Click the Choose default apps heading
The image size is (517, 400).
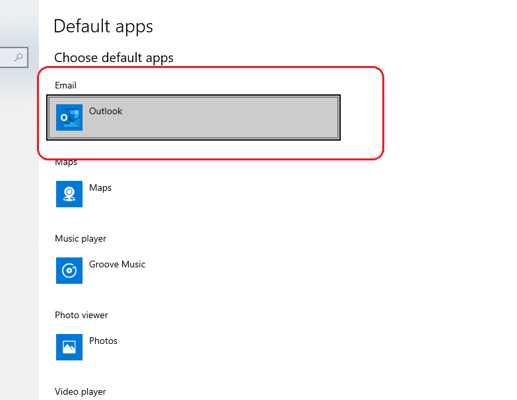point(114,57)
